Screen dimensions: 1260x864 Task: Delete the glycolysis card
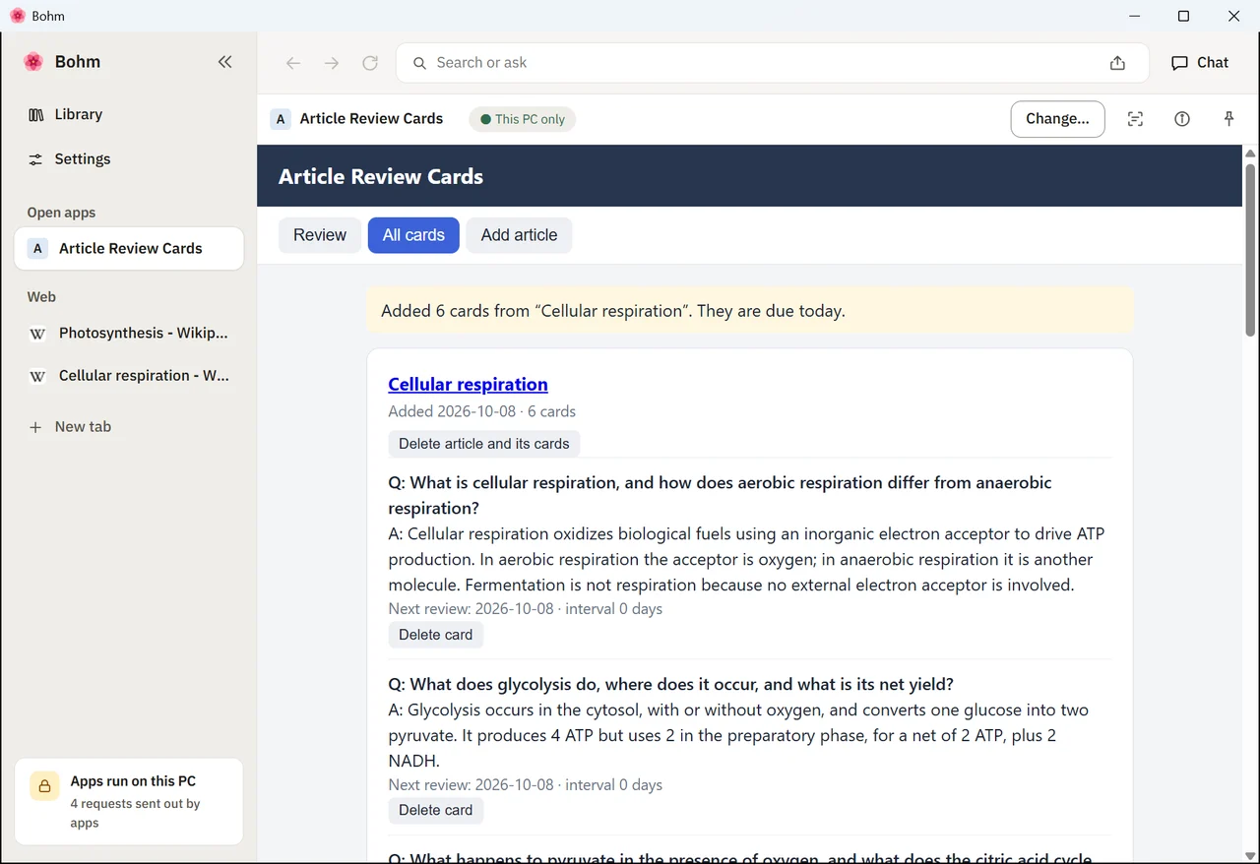tap(436, 810)
